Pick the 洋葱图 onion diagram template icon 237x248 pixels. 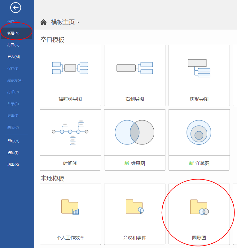coord(199,133)
